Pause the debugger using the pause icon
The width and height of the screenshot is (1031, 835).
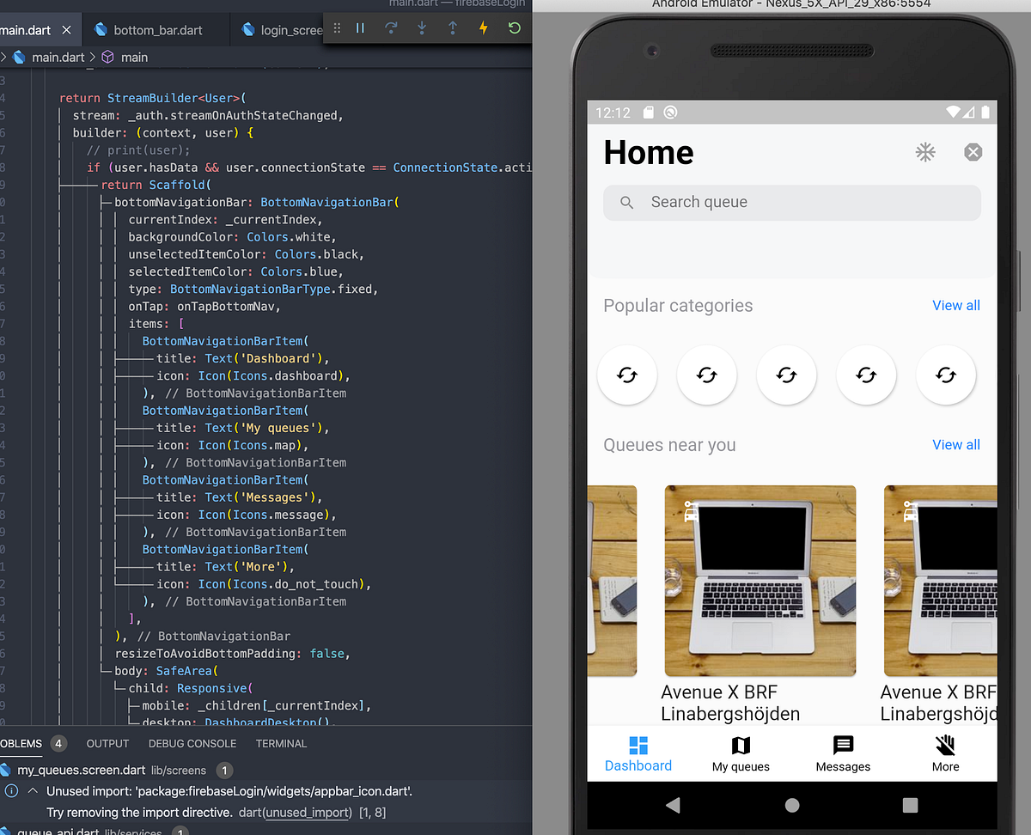(360, 27)
